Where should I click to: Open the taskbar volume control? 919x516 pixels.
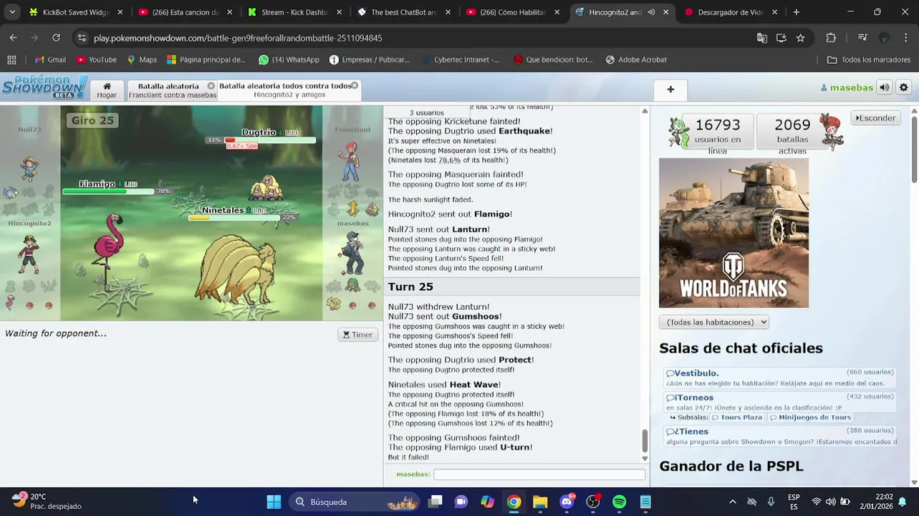(831, 502)
